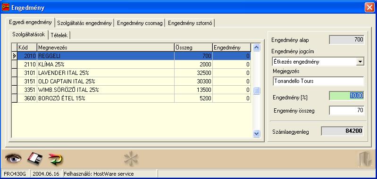This screenshot has height=179, width=377.
Task: Click the amount cell 13500
Action: point(193,90)
